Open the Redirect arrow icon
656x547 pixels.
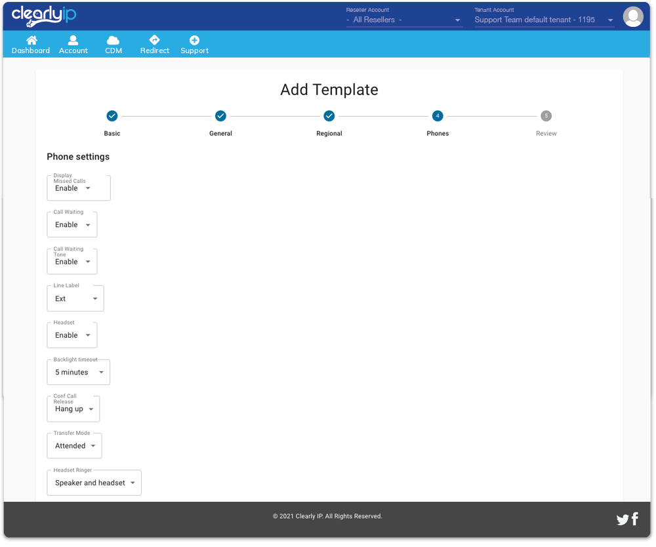click(155, 41)
